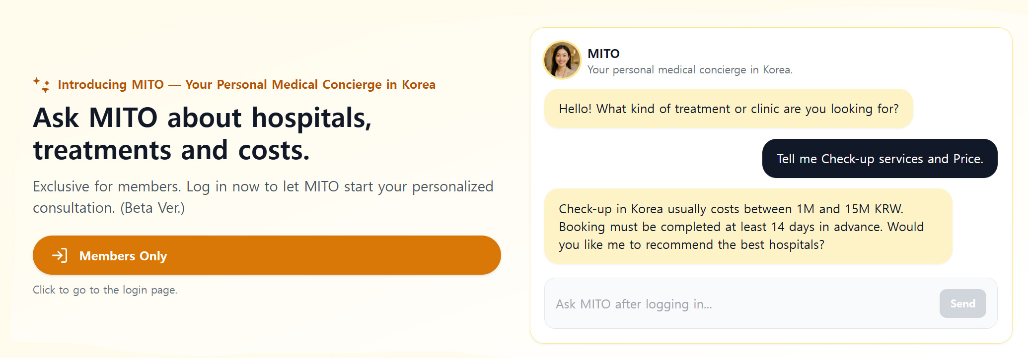This screenshot has width=1028, height=358.
Task: Select the 'Hello! What kind of treatment' message bubble
Action: coord(728,109)
